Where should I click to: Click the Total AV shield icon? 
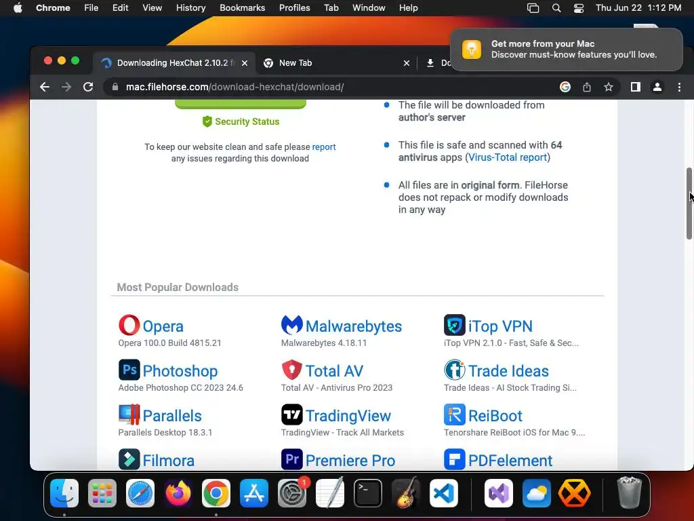[291, 370]
